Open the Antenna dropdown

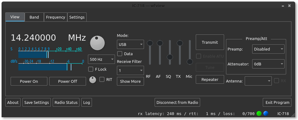tap(258, 81)
